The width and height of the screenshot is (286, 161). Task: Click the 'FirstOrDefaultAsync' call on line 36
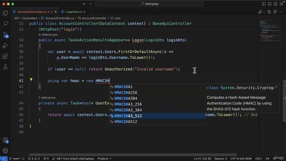point(140,52)
